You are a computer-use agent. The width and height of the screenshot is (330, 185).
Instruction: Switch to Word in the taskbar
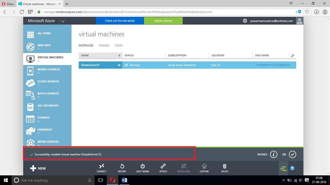coord(124,180)
